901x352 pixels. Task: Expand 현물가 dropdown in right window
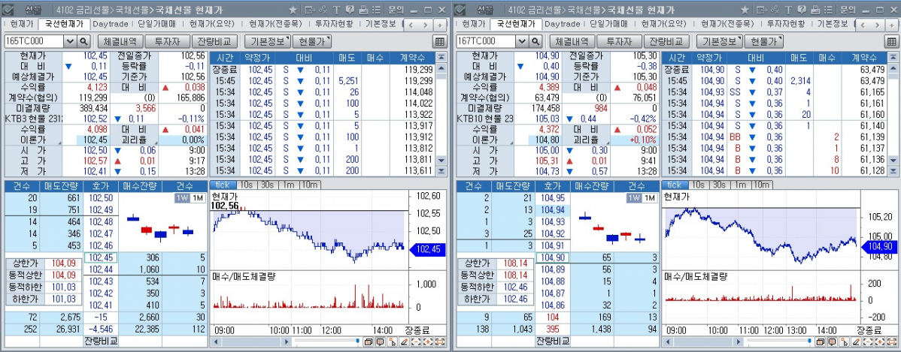(x=763, y=41)
